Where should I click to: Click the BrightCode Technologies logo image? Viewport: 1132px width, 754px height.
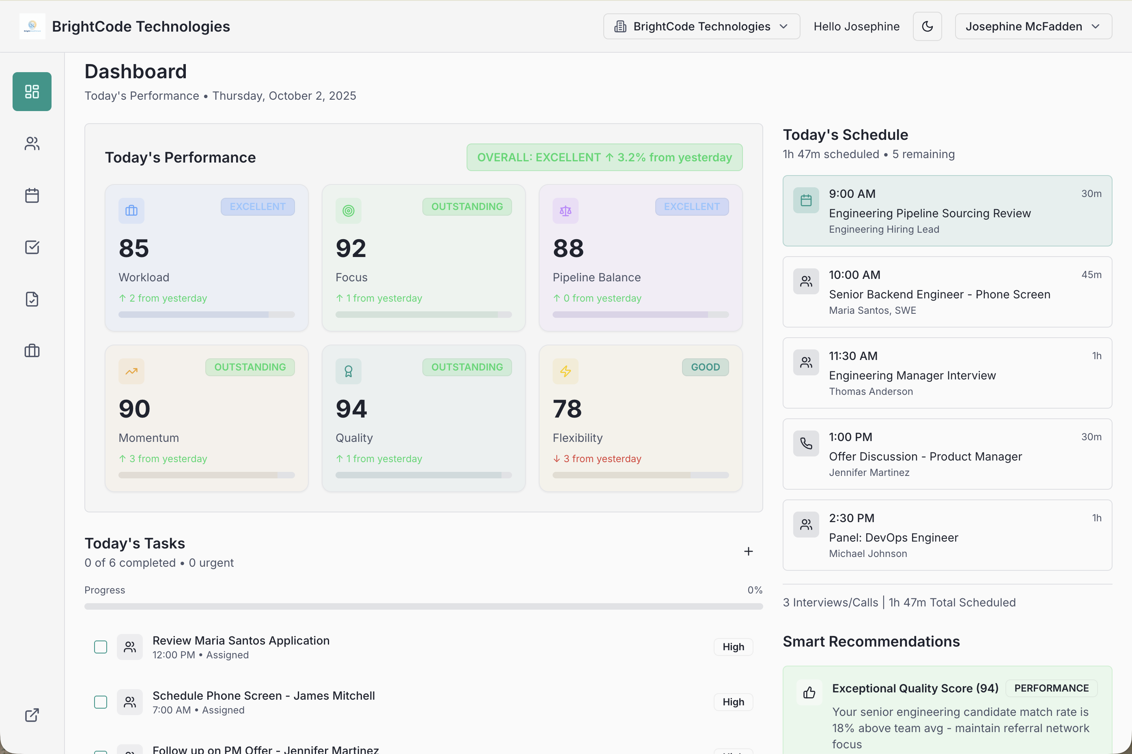32,26
